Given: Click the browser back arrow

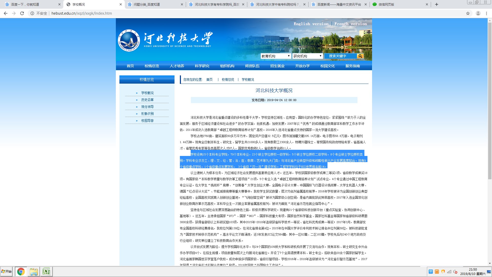Looking at the screenshot, I should pos(5,13).
